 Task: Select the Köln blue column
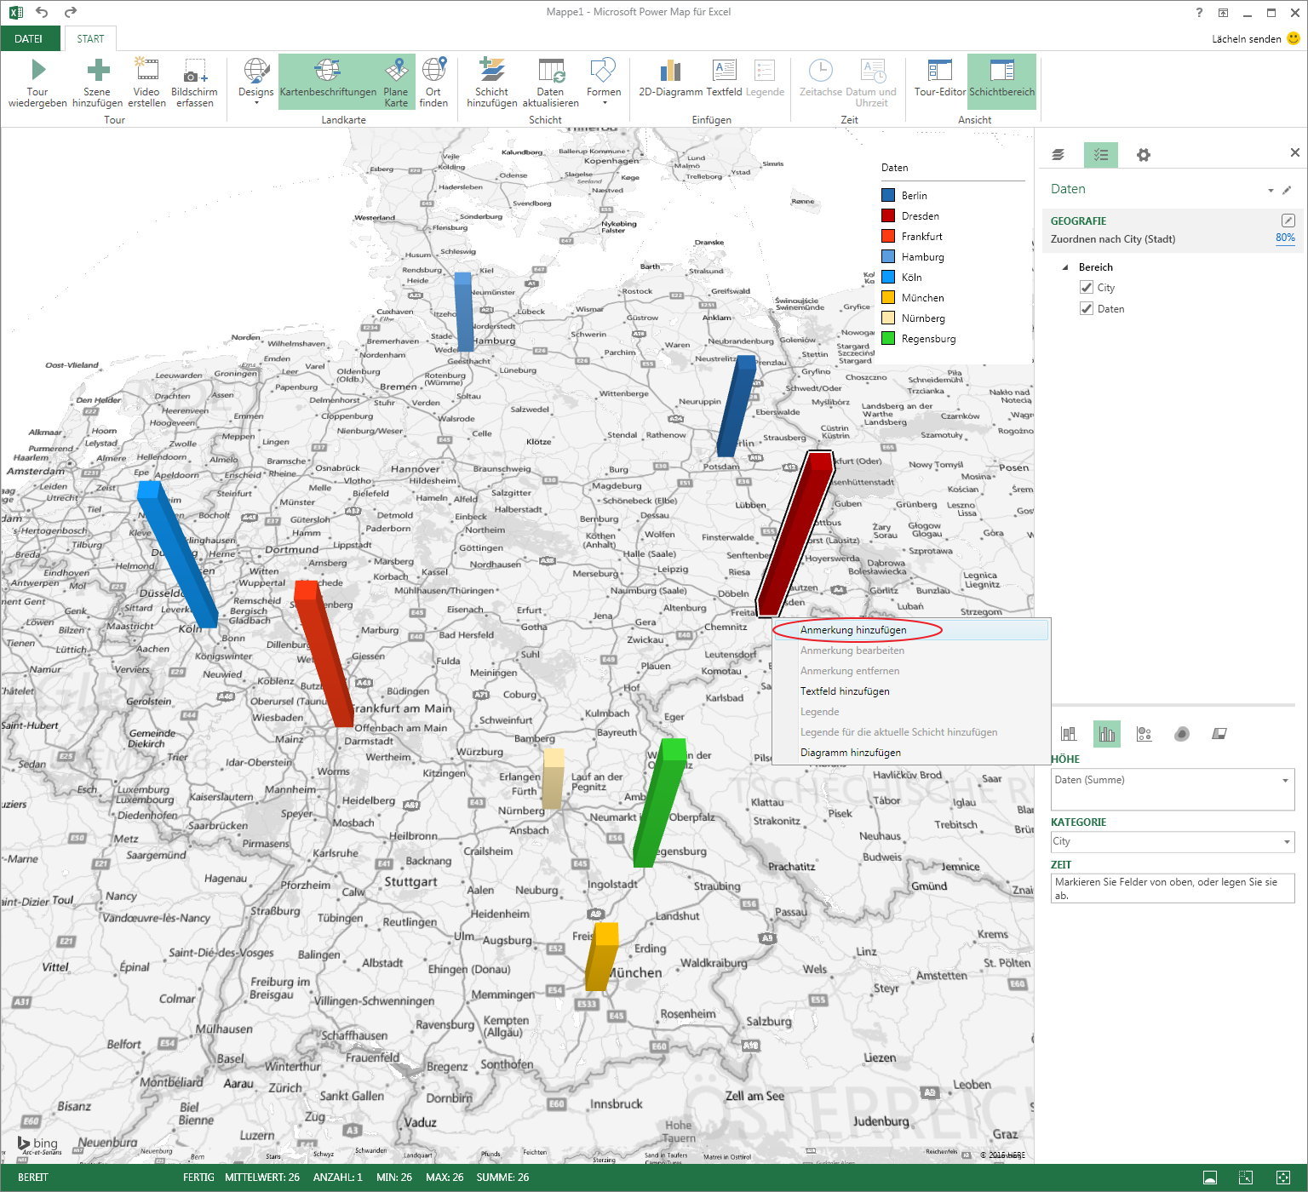(x=177, y=553)
